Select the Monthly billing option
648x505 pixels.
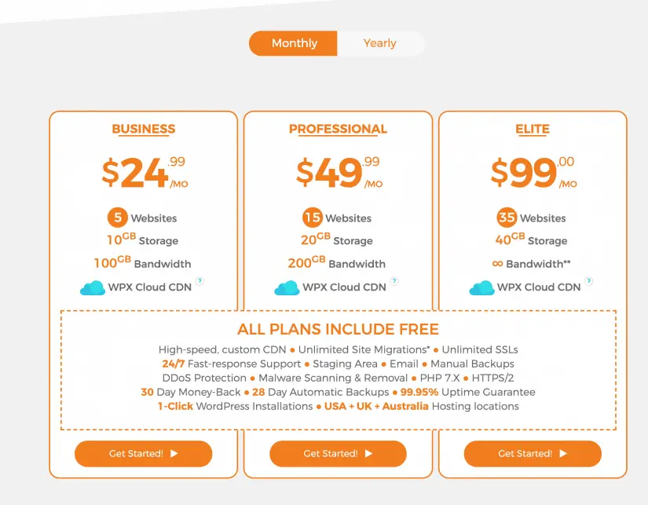(x=294, y=43)
